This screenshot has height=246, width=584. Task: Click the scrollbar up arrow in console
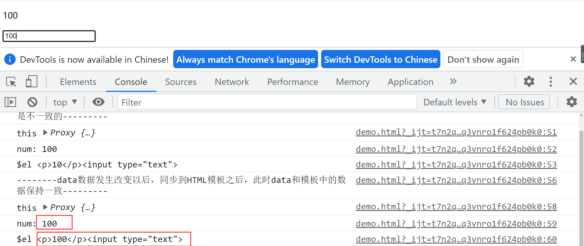tap(581, 115)
